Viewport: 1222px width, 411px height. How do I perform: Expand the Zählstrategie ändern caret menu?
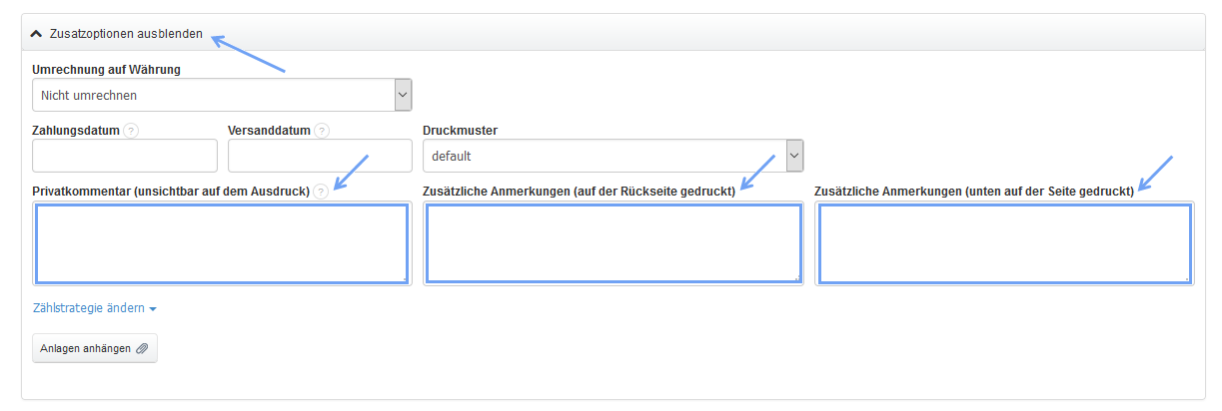tap(153, 309)
